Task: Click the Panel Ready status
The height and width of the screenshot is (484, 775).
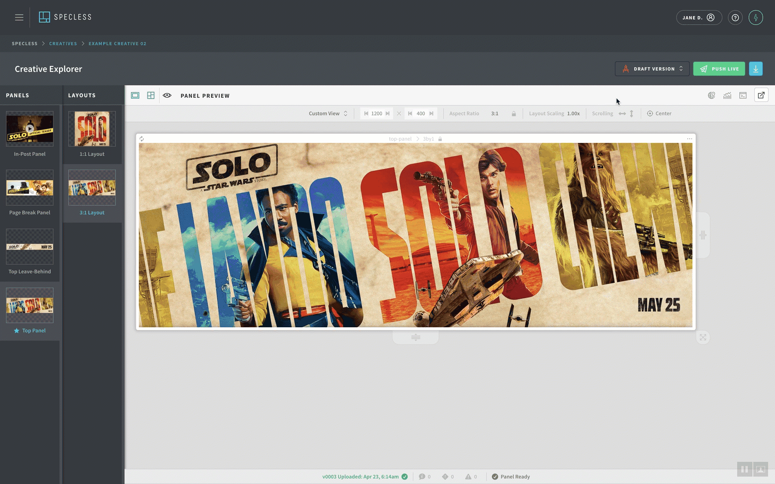Action: click(511, 477)
